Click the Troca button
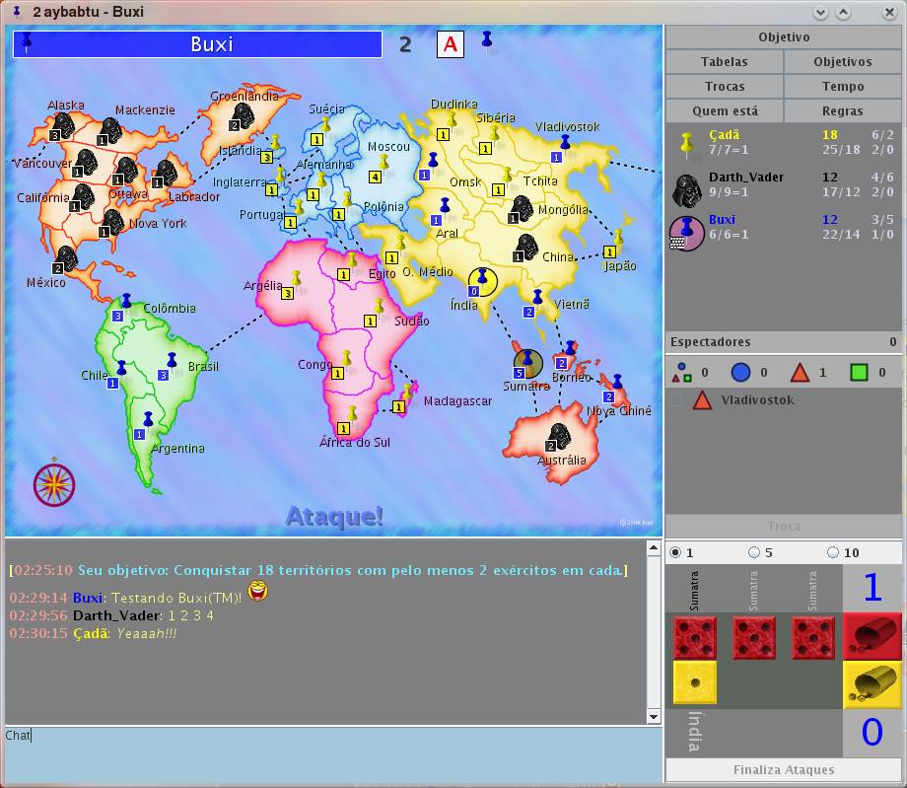The image size is (907, 788). (x=783, y=526)
